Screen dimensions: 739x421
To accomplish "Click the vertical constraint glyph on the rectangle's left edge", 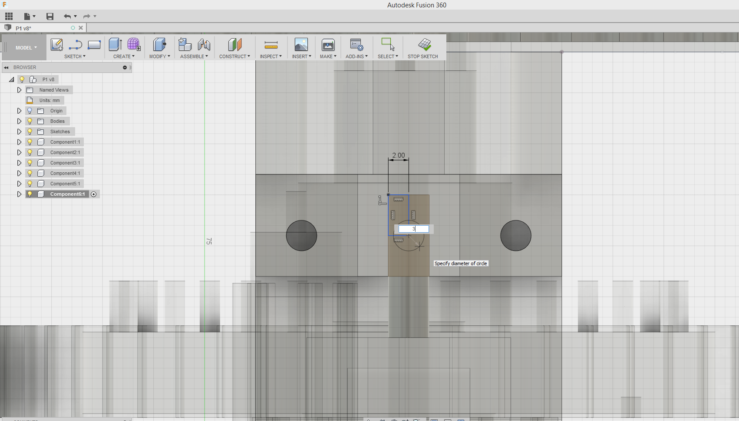I will (x=393, y=215).
